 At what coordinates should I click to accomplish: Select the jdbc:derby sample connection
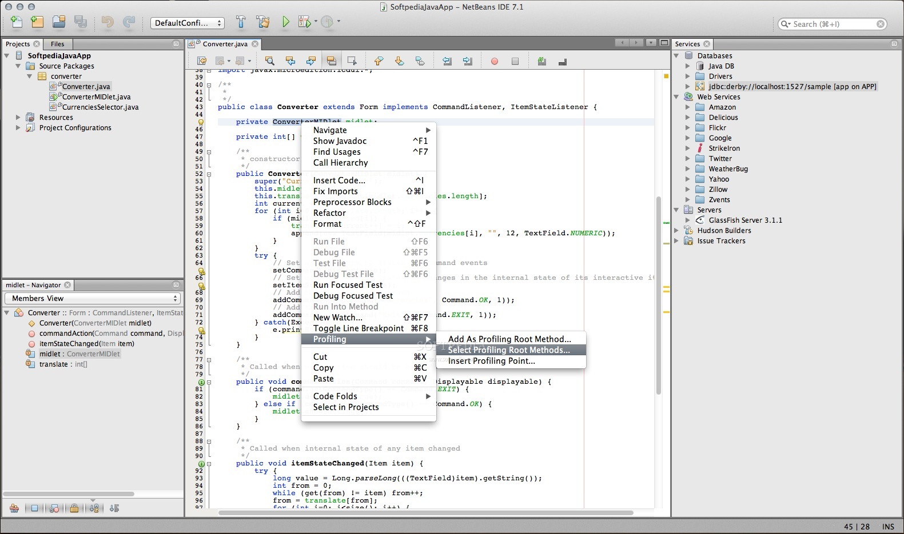click(792, 87)
